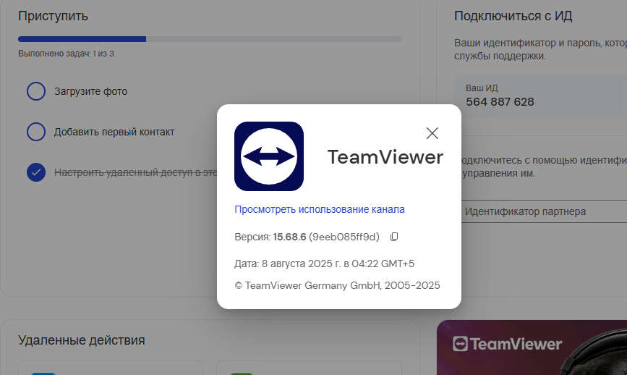The height and width of the screenshot is (375, 627).
Task: Click the 'Выполнено задач: 1 из 3' text
Action: (66, 54)
